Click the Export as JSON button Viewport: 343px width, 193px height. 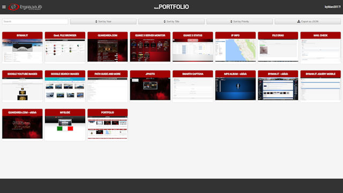point(308,21)
